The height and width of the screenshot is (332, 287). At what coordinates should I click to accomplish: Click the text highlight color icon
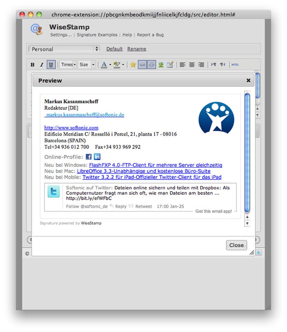coord(117,64)
